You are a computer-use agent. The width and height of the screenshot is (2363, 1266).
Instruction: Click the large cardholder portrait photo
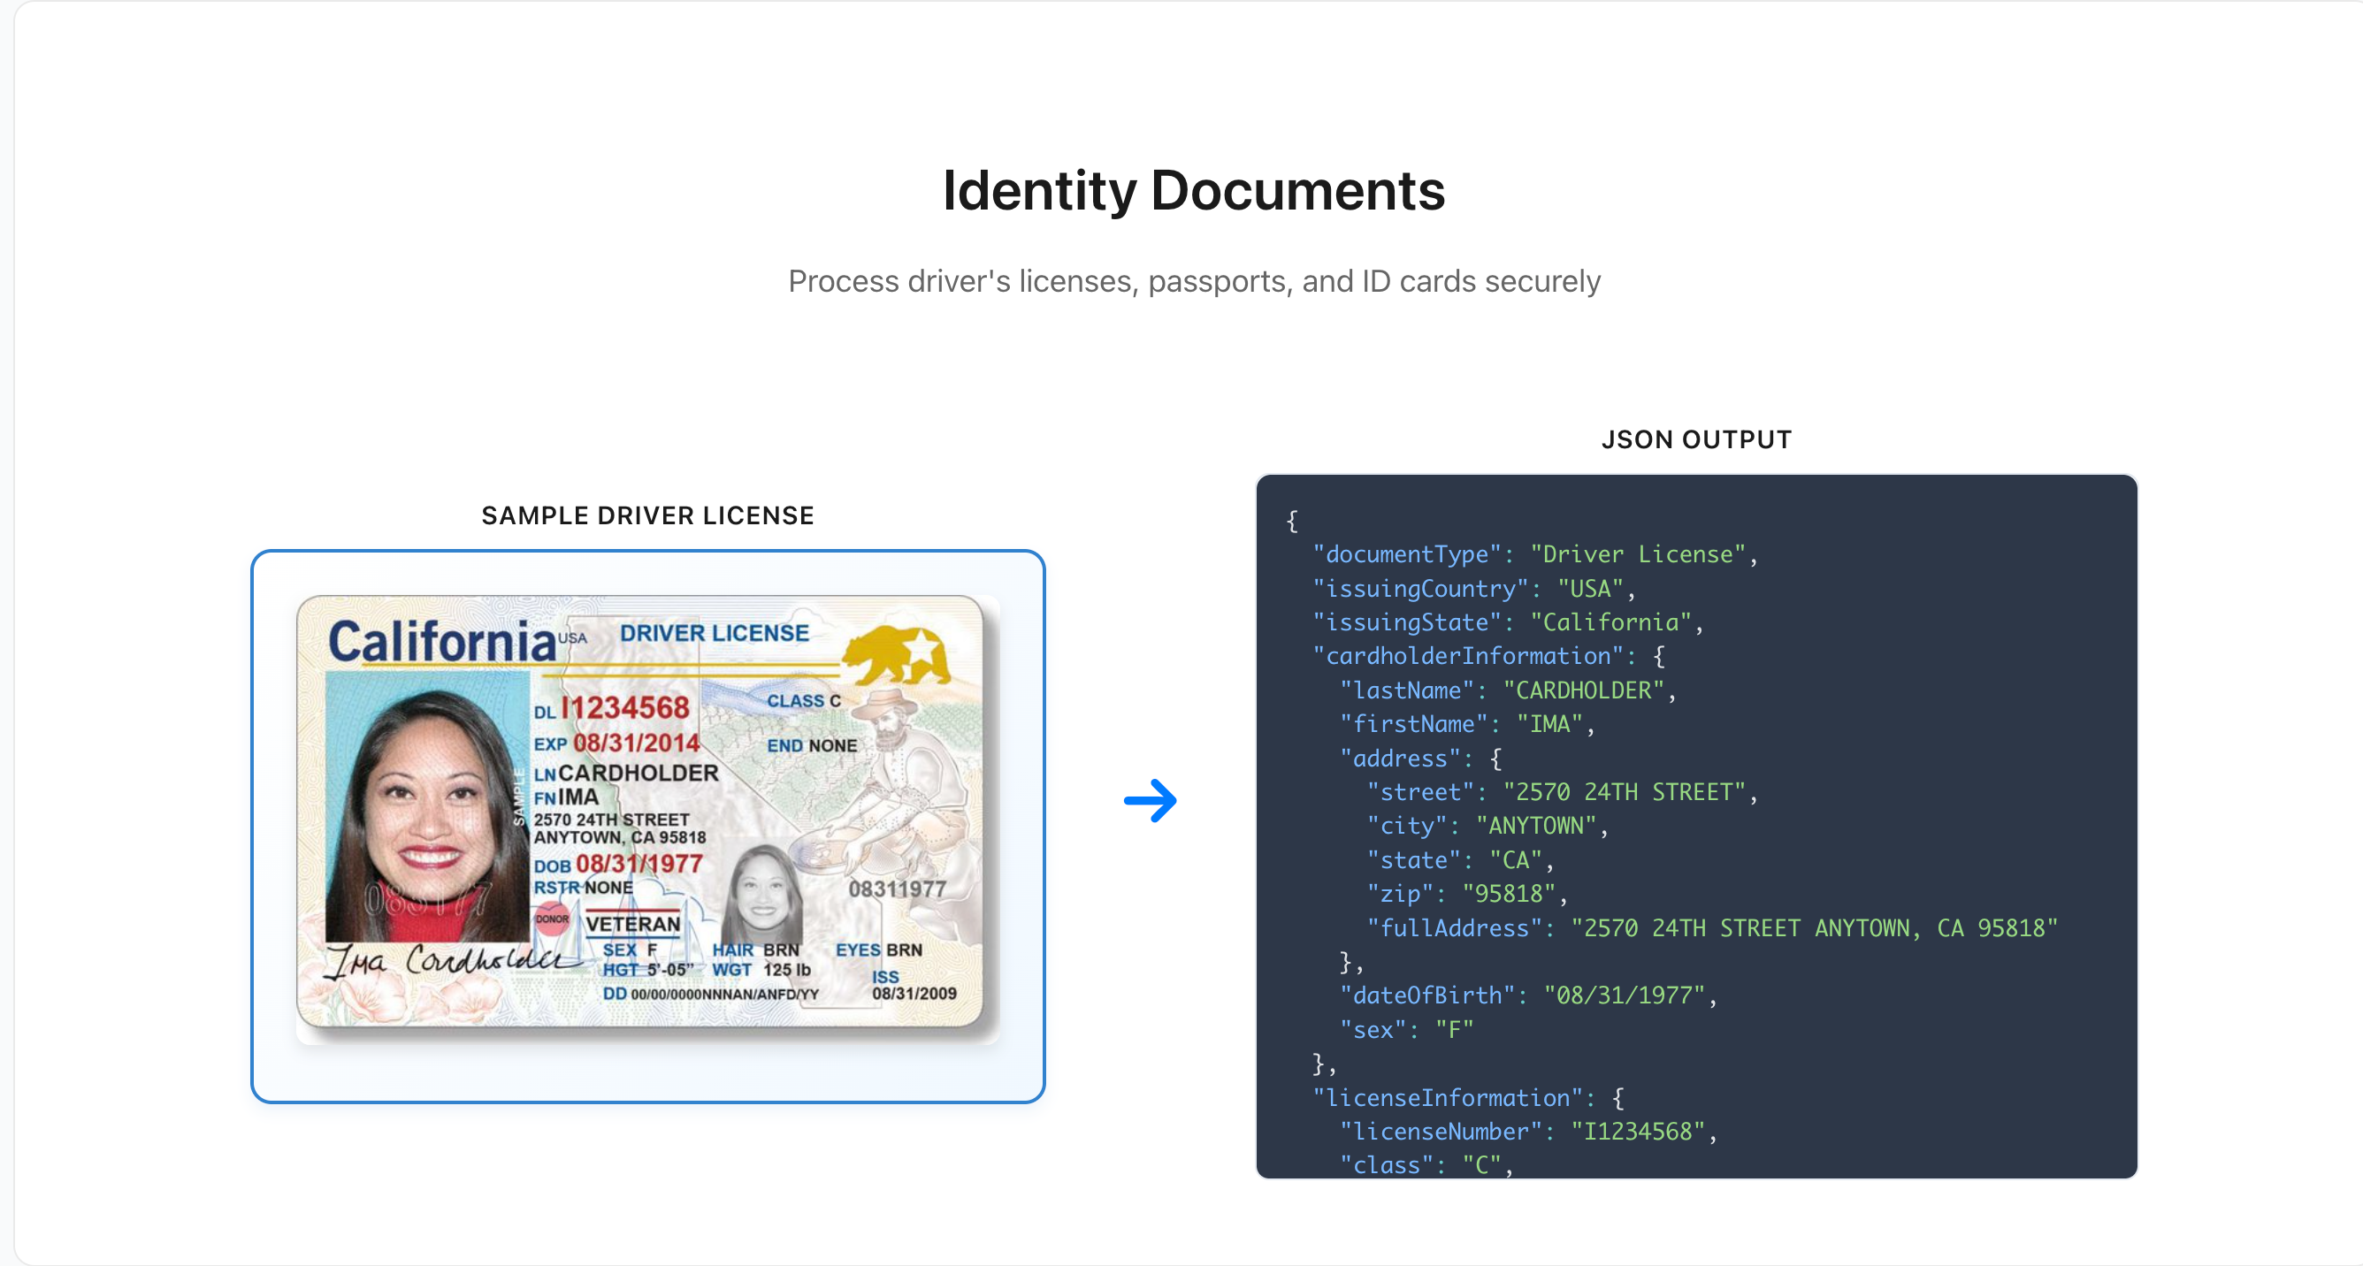pos(425,806)
